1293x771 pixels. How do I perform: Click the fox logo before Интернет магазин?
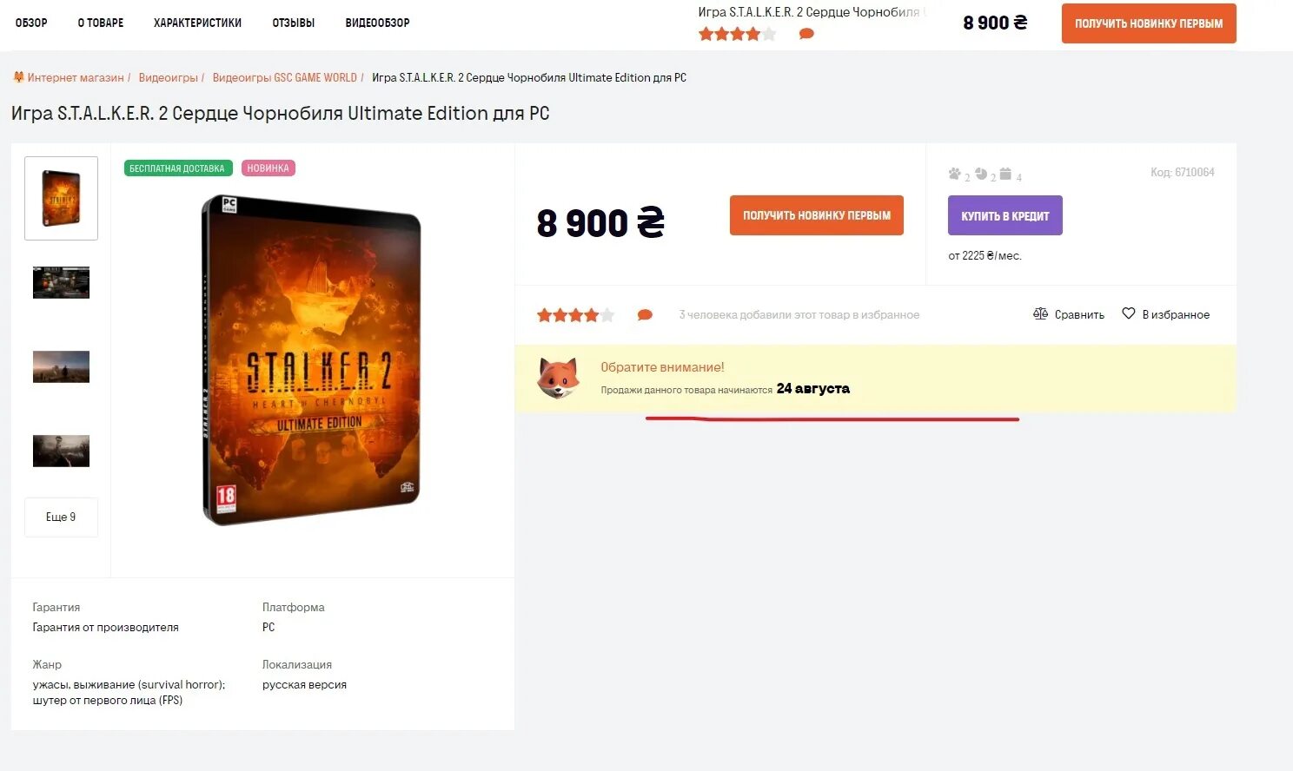18,77
